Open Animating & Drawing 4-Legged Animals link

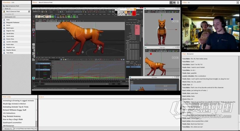pos(18,101)
